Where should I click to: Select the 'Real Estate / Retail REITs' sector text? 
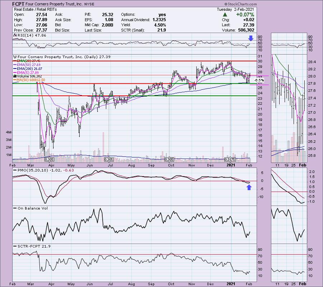[x=35, y=9]
